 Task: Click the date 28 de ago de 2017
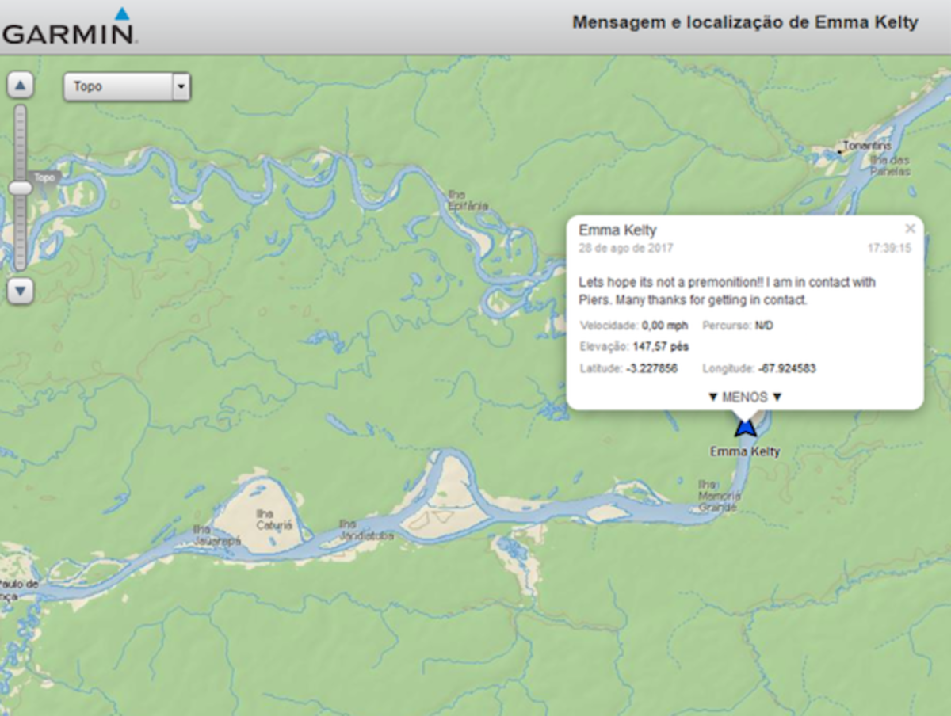626,248
